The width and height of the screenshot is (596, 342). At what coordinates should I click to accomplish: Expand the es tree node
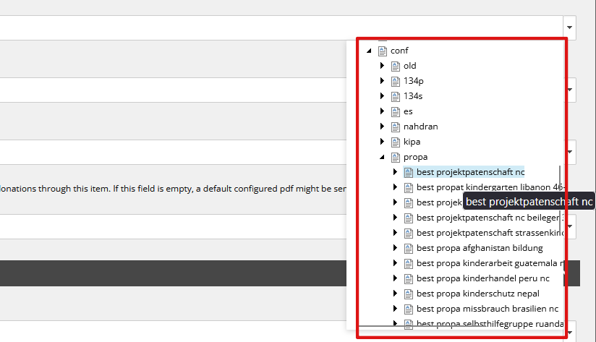(382, 111)
